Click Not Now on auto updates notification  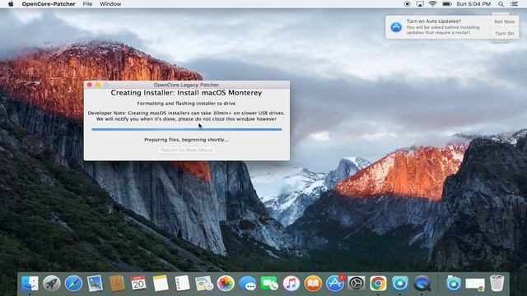tap(505, 21)
